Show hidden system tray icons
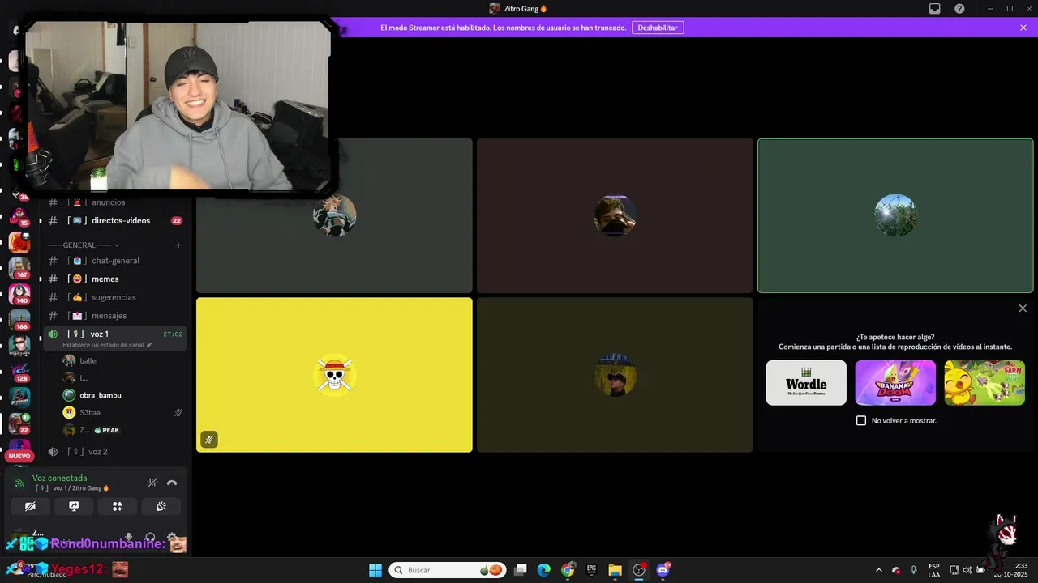The width and height of the screenshot is (1038, 583). click(878, 570)
